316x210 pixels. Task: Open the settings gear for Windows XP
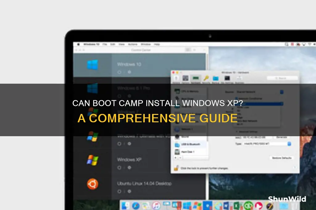(x=129, y=167)
